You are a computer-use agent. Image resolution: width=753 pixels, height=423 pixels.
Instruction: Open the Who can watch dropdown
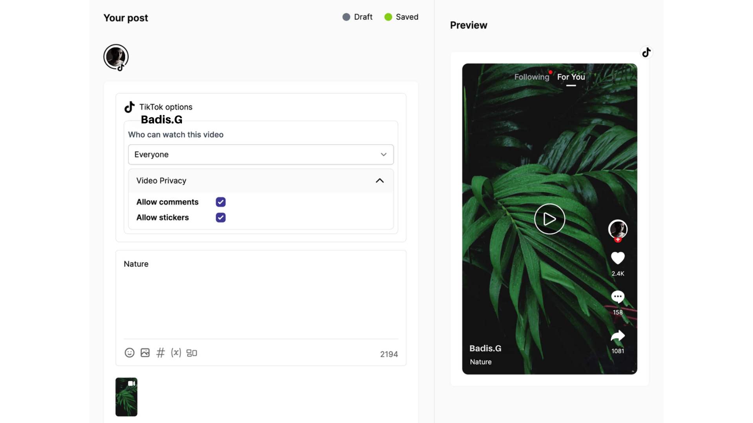261,154
